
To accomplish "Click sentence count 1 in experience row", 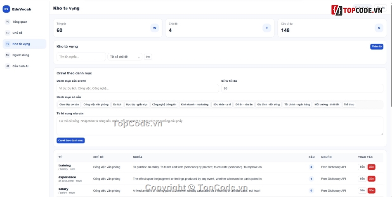I will click(x=311, y=179).
